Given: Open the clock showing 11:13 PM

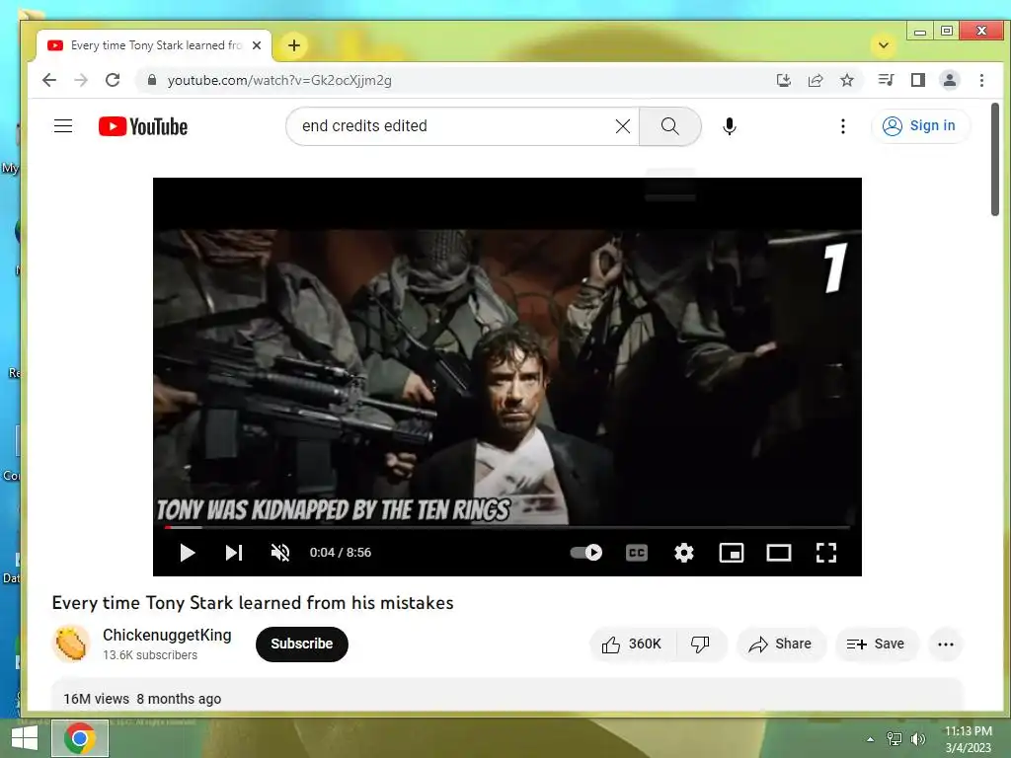Looking at the screenshot, I should [x=969, y=739].
